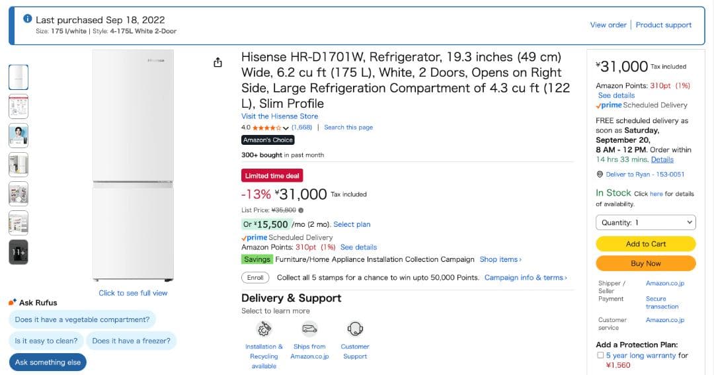Screen dimensions: 714x375
Task: Open the Shop items link
Action: 500,259
